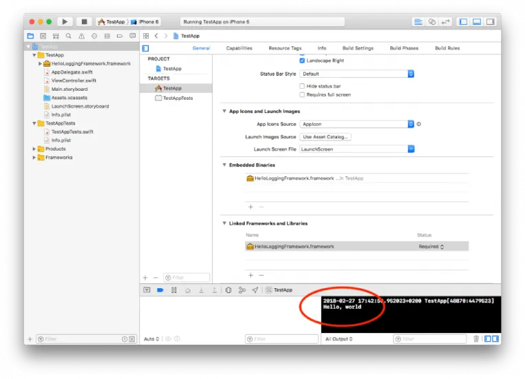The width and height of the screenshot is (525, 379).
Task: Enable Hide status bar
Action: point(302,86)
